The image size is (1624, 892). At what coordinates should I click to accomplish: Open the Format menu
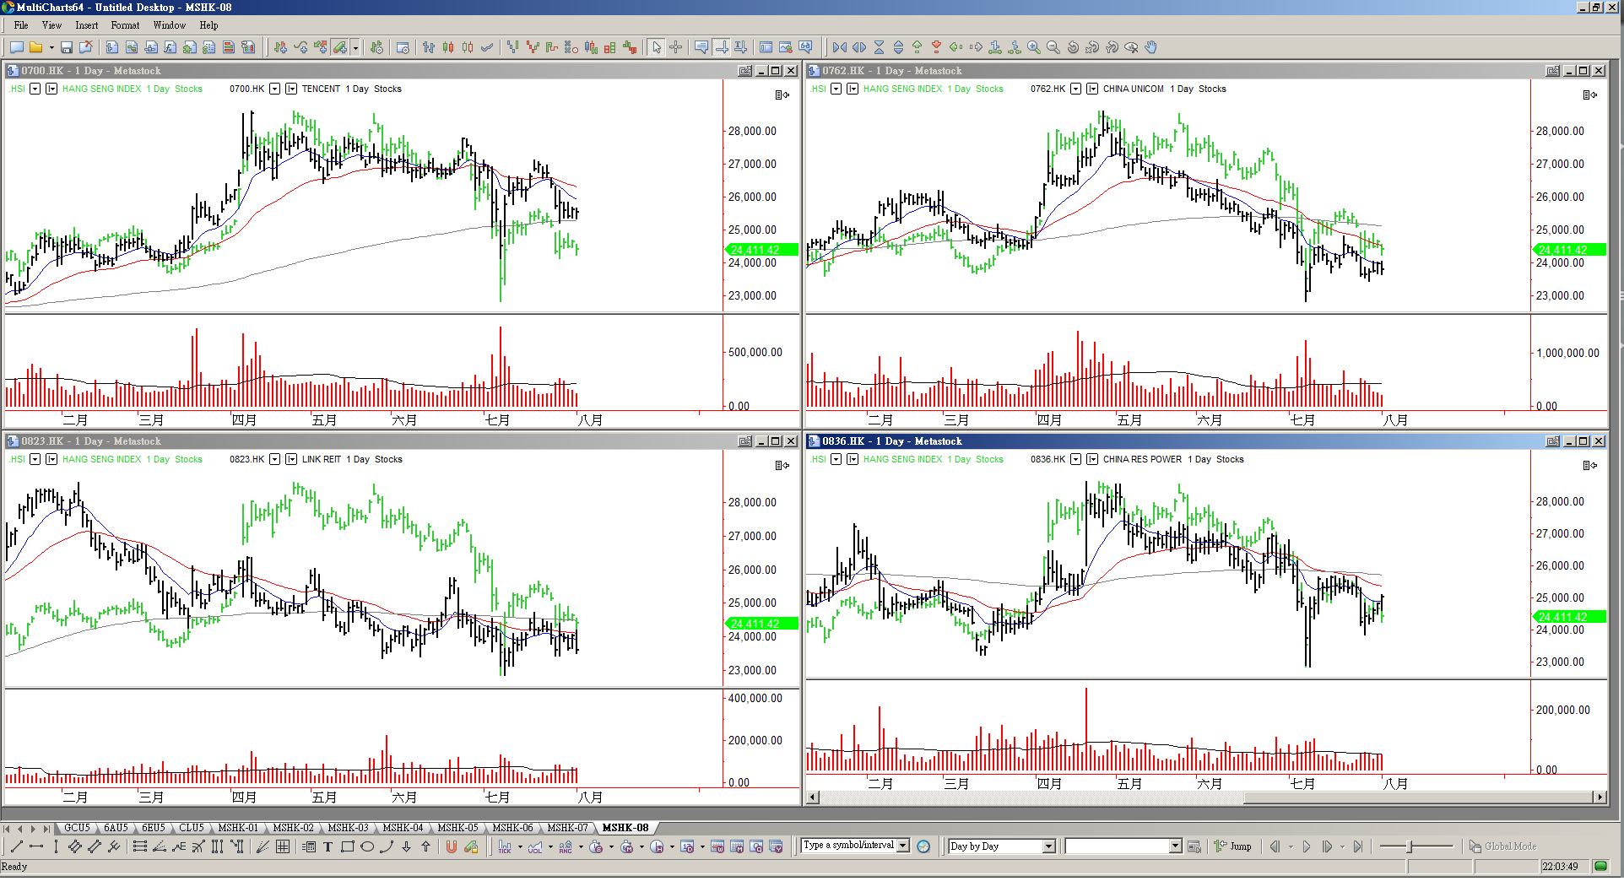click(125, 25)
